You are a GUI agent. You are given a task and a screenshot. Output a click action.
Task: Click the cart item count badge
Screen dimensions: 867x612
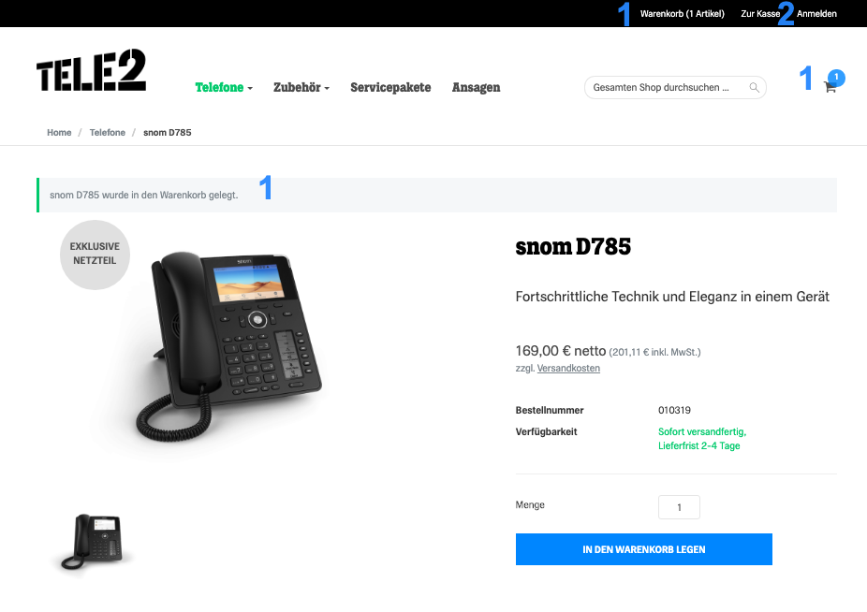[x=837, y=78]
